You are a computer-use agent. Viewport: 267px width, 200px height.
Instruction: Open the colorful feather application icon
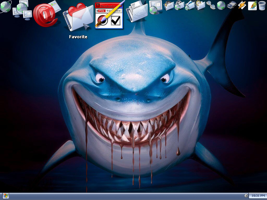[252, 5]
